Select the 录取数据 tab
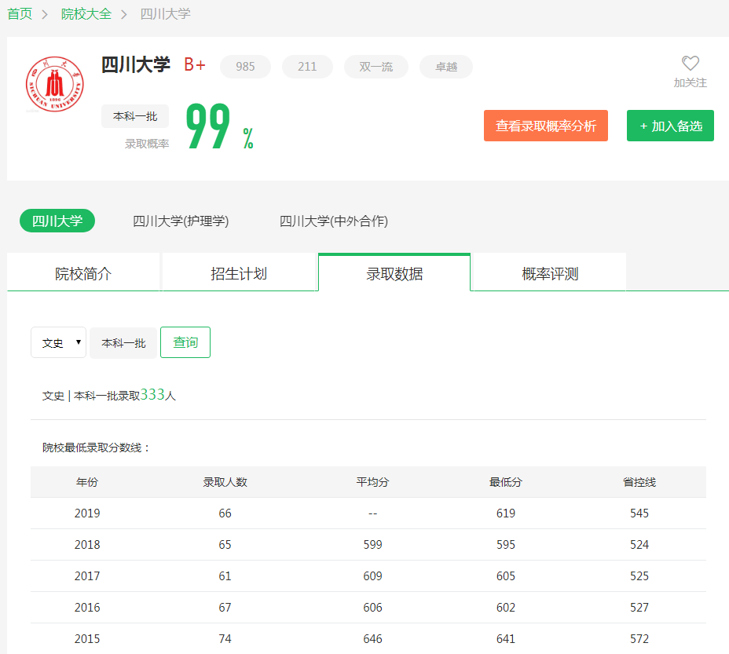Screen dimensions: 729x654 (394, 273)
